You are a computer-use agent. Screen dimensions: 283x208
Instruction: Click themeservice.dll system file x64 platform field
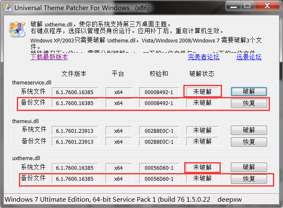click(119, 92)
